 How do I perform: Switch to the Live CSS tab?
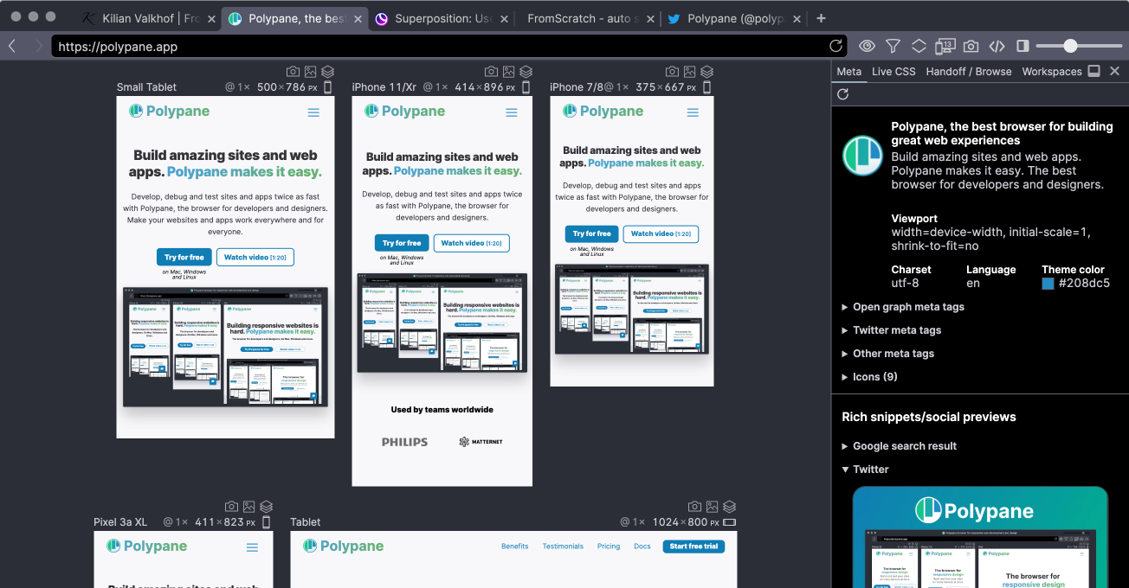pos(893,72)
